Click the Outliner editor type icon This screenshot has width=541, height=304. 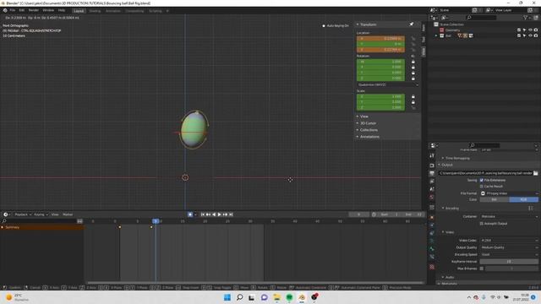click(434, 17)
